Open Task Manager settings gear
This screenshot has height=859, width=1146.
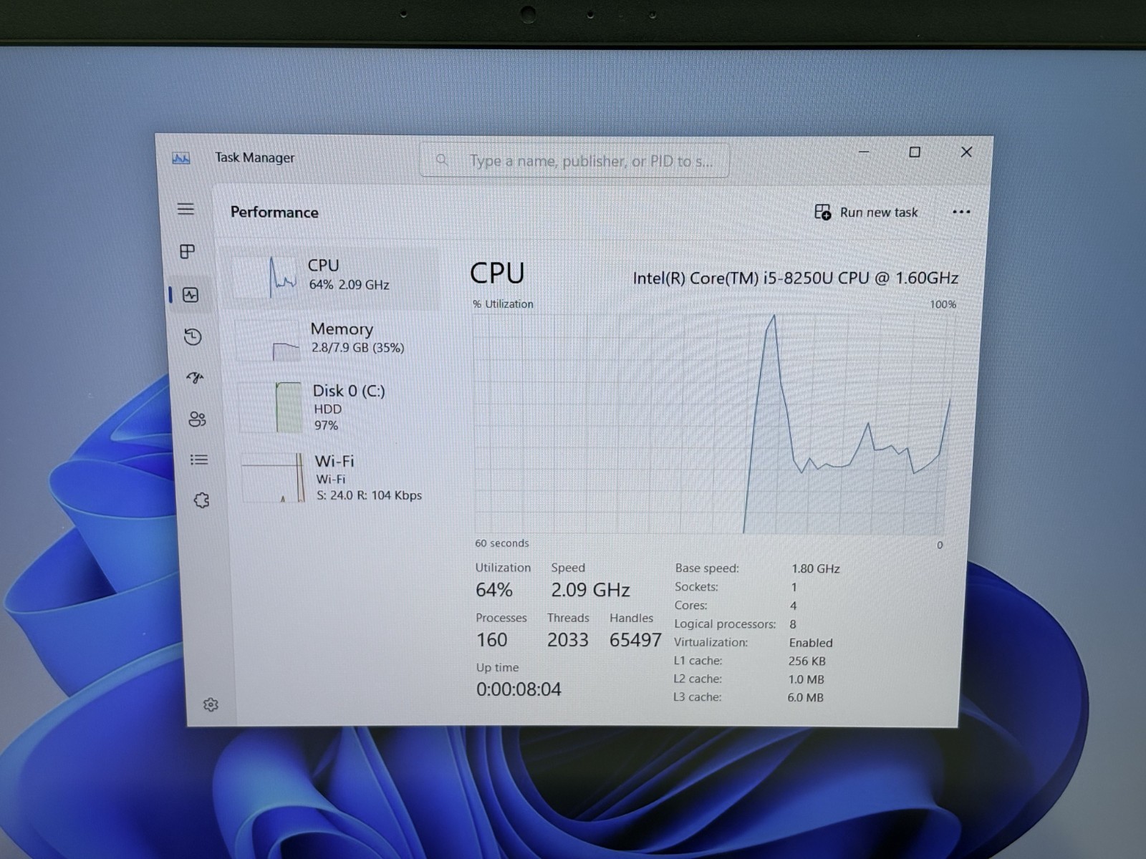pyautogui.click(x=211, y=705)
